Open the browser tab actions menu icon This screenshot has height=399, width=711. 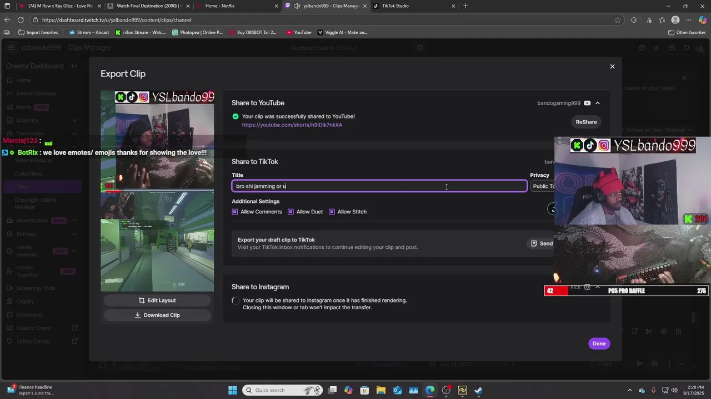click(x=8, y=6)
